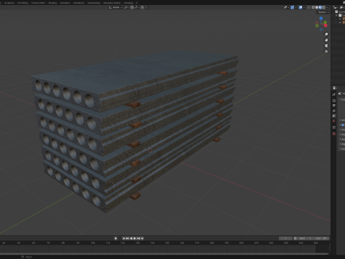The height and width of the screenshot is (259, 345).
Task: Play animation forward
Action: pyautogui.click(x=134, y=238)
